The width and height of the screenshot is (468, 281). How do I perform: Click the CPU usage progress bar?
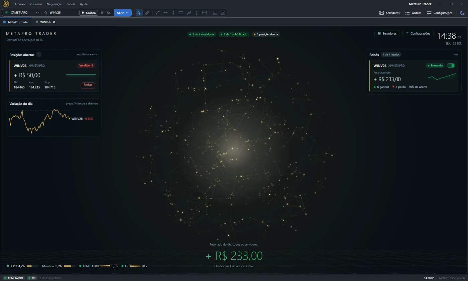[x=32, y=266]
